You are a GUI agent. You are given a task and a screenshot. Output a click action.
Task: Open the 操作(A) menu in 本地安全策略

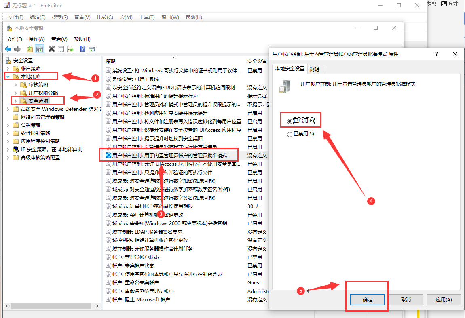(x=36, y=39)
